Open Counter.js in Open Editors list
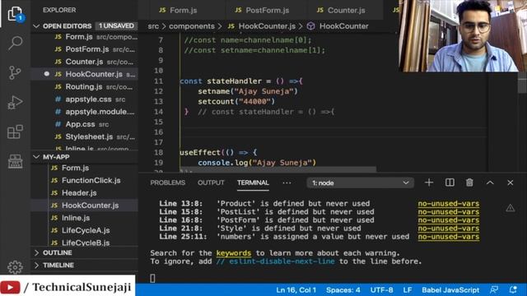This screenshot has width=527, height=296. [x=85, y=62]
